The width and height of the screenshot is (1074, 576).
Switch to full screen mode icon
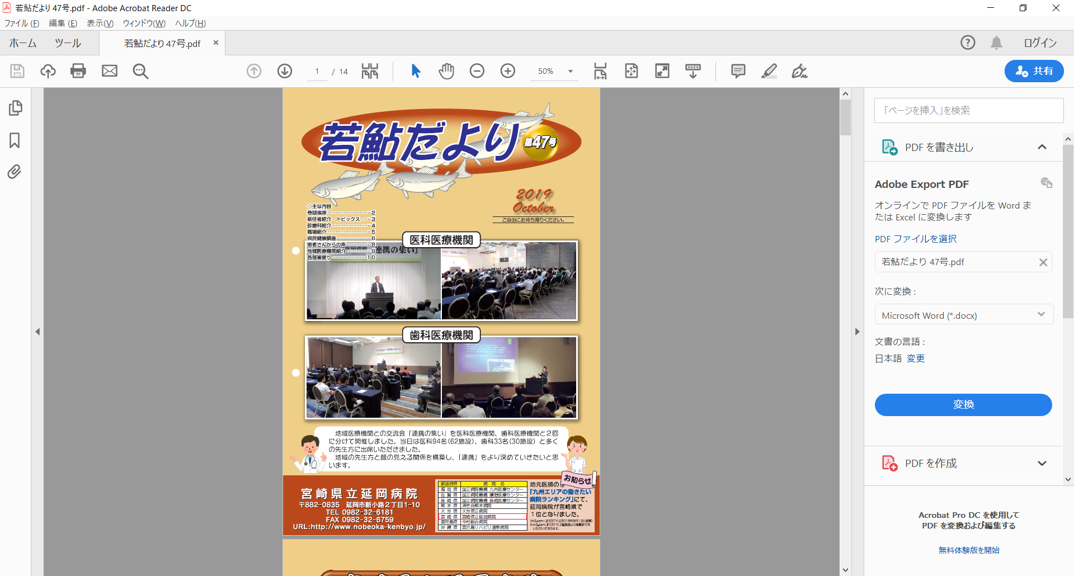[x=662, y=71]
